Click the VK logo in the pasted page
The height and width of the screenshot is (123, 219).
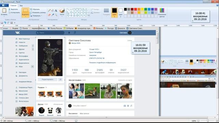pos(17,33)
